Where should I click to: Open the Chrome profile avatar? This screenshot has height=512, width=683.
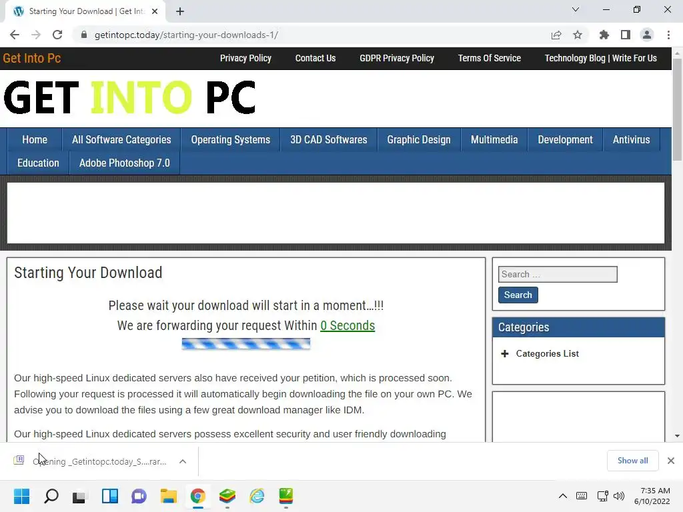coord(647,35)
